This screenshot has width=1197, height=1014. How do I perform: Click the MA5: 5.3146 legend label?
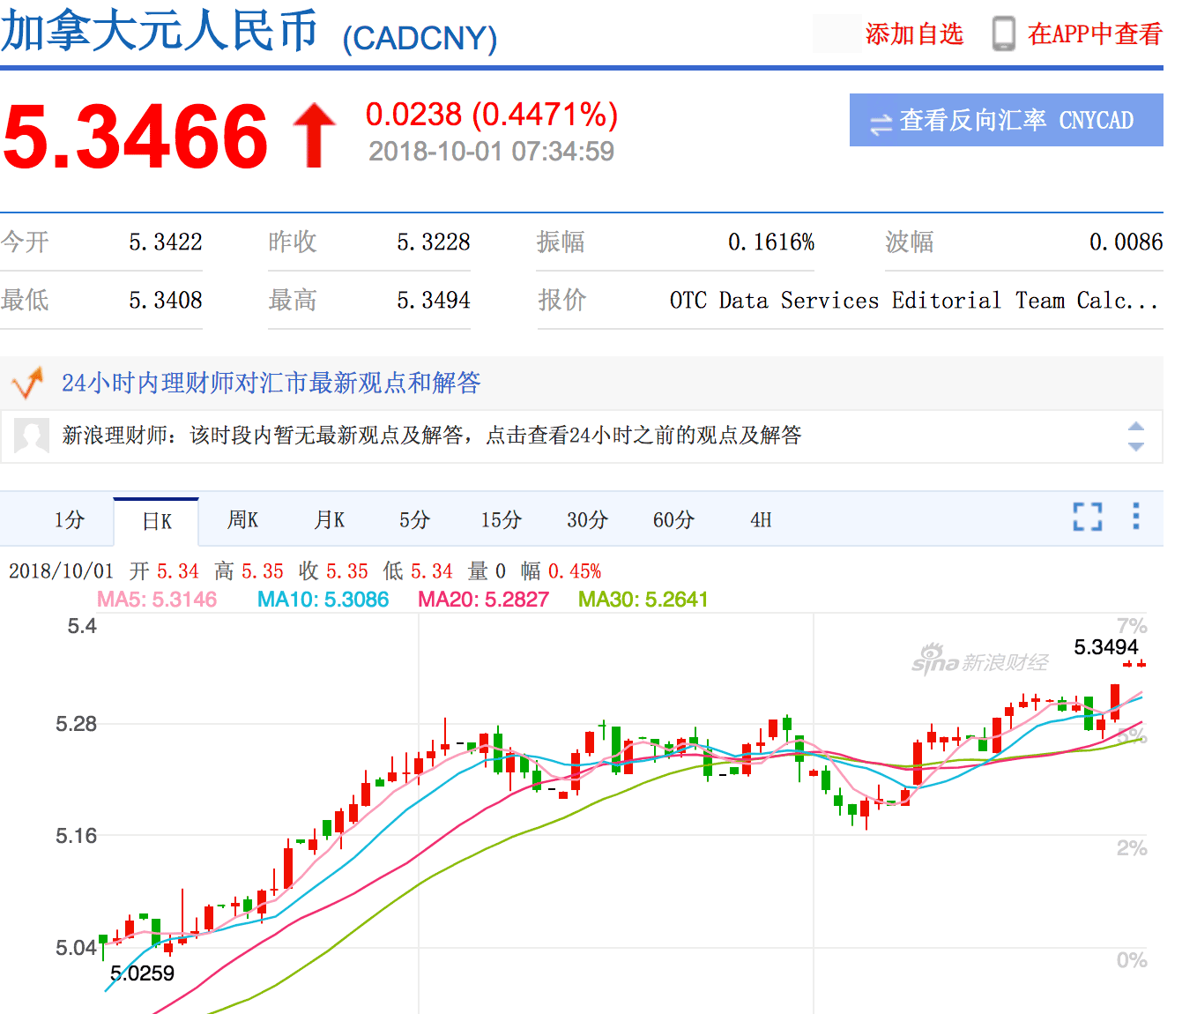click(157, 600)
